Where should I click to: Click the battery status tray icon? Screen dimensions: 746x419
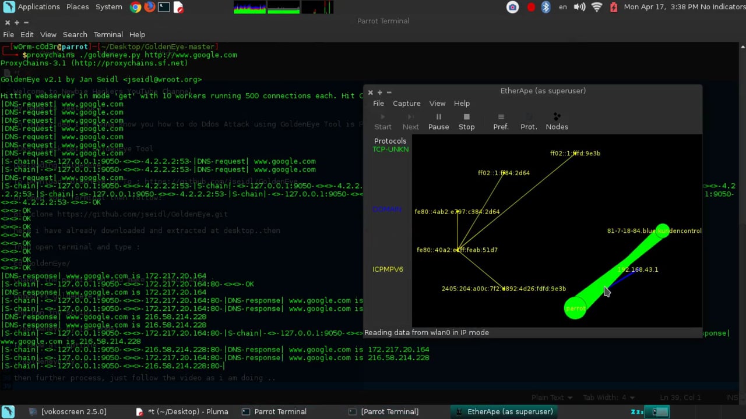pyautogui.click(x=613, y=7)
